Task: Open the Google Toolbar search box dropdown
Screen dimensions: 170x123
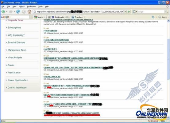Action: (x=31, y=17)
